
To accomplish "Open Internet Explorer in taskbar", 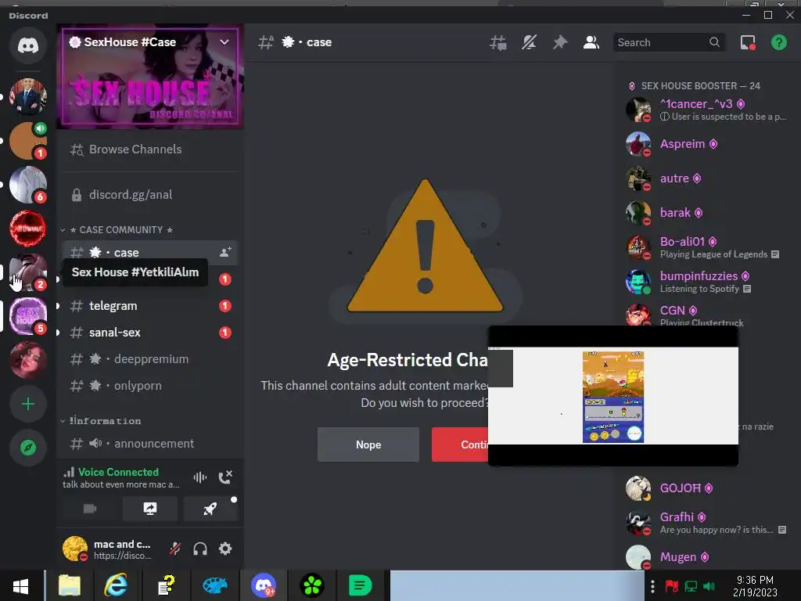I will click(116, 585).
